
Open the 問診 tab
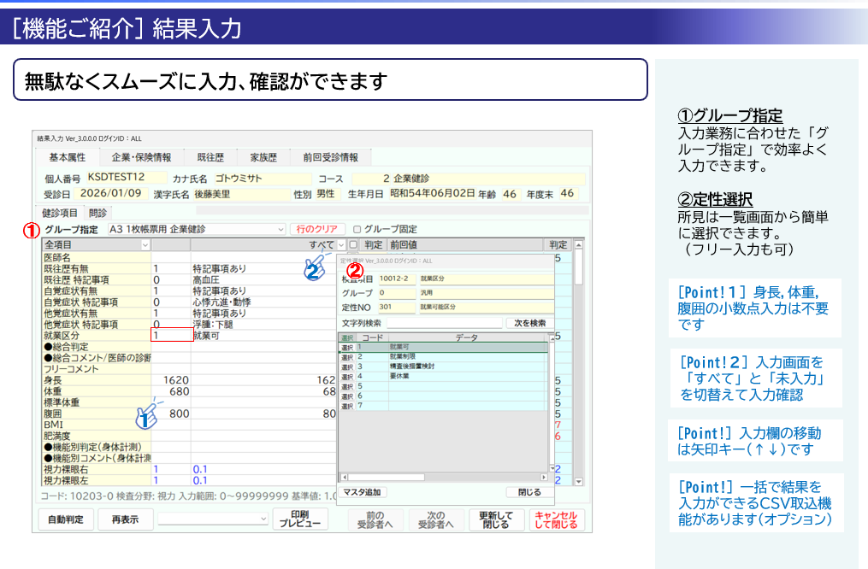(98, 213)
